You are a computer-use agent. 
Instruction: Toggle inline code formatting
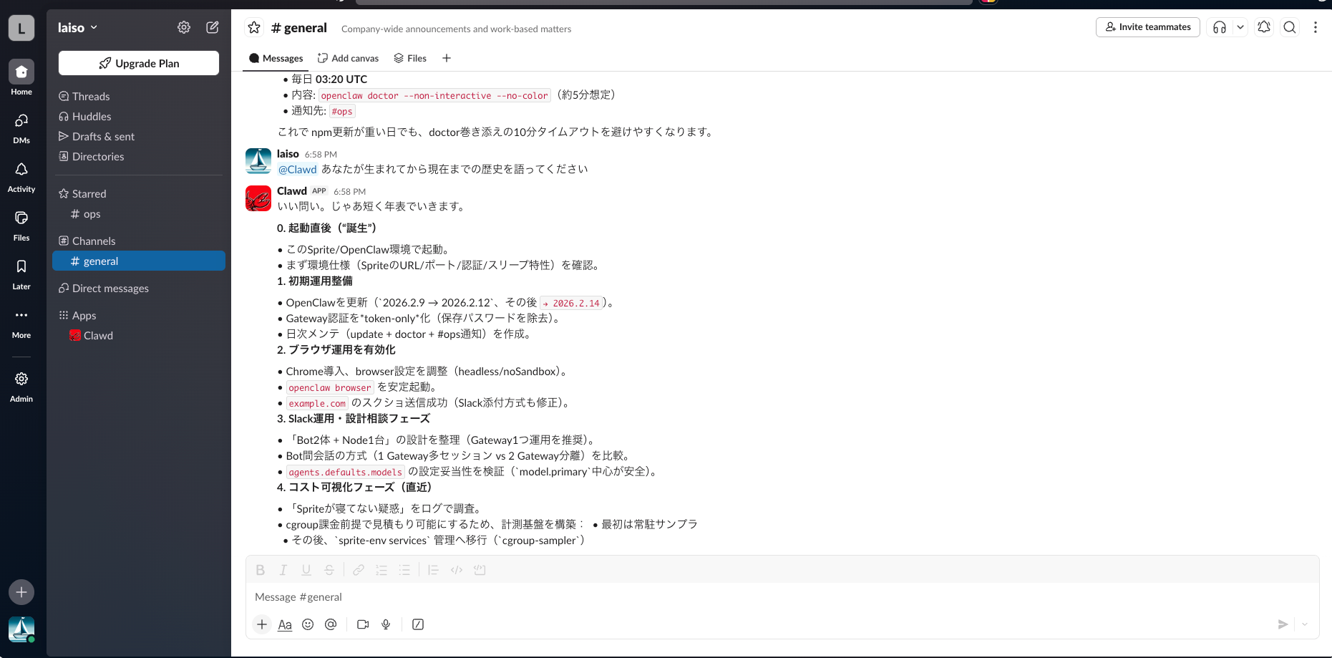click(457, 570)
